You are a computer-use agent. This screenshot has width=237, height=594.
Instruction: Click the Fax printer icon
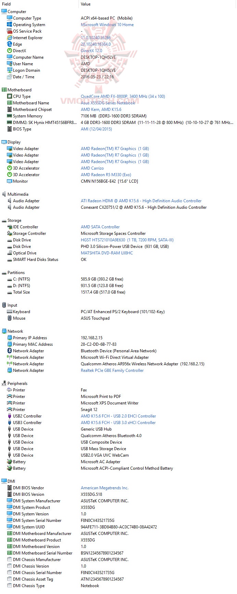[x=10, y=390]
